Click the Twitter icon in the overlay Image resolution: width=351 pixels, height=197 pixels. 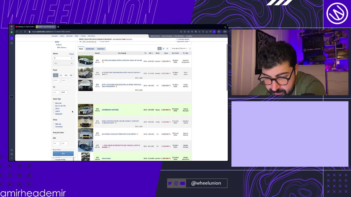point(170,183)
